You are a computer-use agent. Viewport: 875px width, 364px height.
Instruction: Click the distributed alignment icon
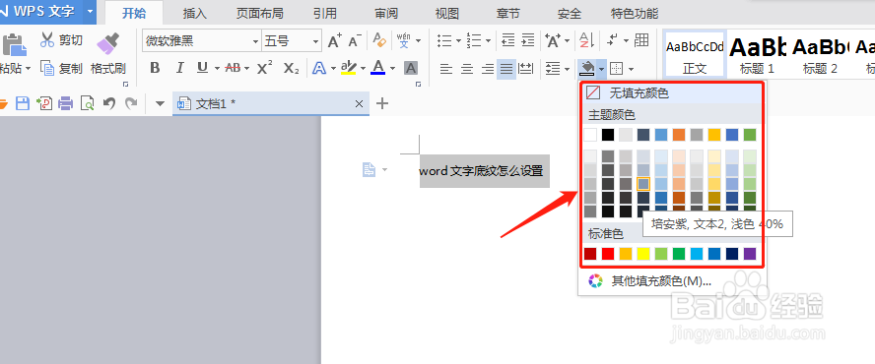pyautogui.click(x=525, y=69)
